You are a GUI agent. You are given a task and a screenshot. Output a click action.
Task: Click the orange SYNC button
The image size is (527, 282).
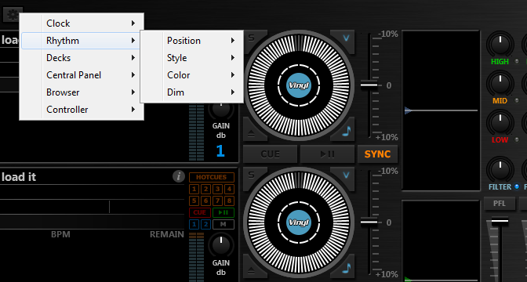[377, 154]
